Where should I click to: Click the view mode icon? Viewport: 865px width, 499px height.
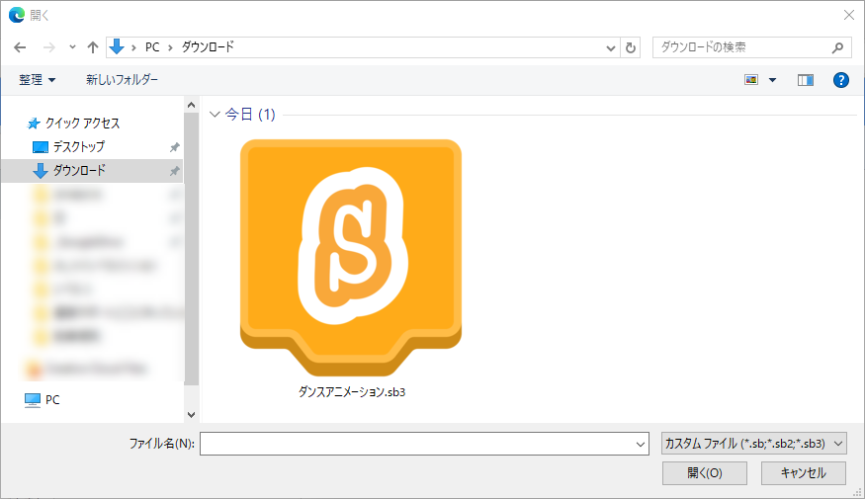751,80
